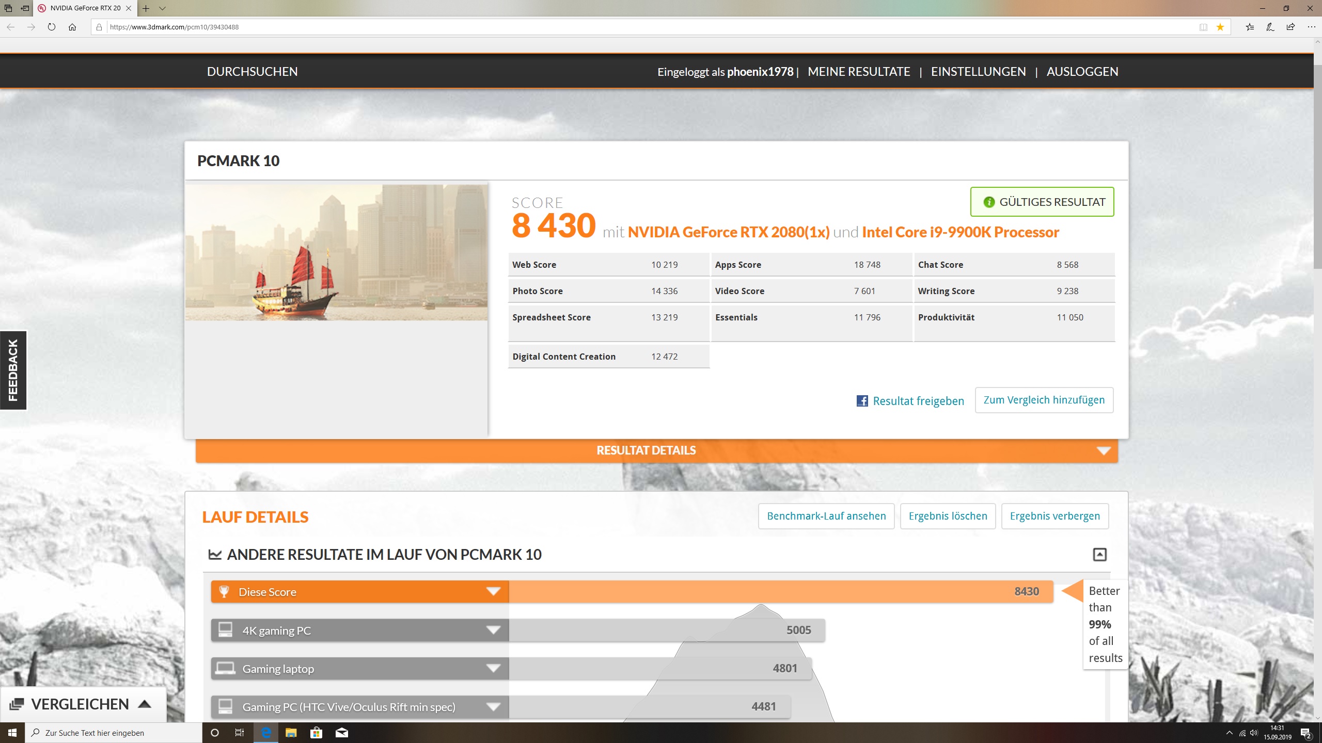The height and width of the screenshot is (743, 1322).
Task: Click the Facebook icon beside Resultat freigeben
Action: pos(862,401)
